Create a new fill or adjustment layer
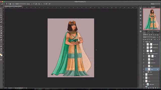 click(151, 88)
